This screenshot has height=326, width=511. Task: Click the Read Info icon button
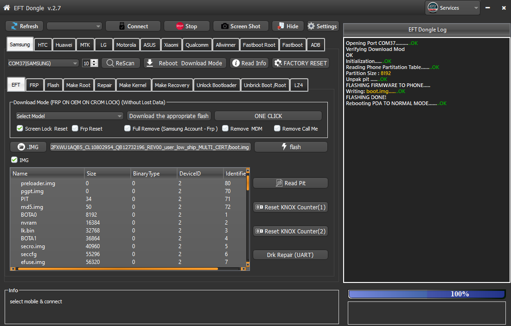coord(236,63)
